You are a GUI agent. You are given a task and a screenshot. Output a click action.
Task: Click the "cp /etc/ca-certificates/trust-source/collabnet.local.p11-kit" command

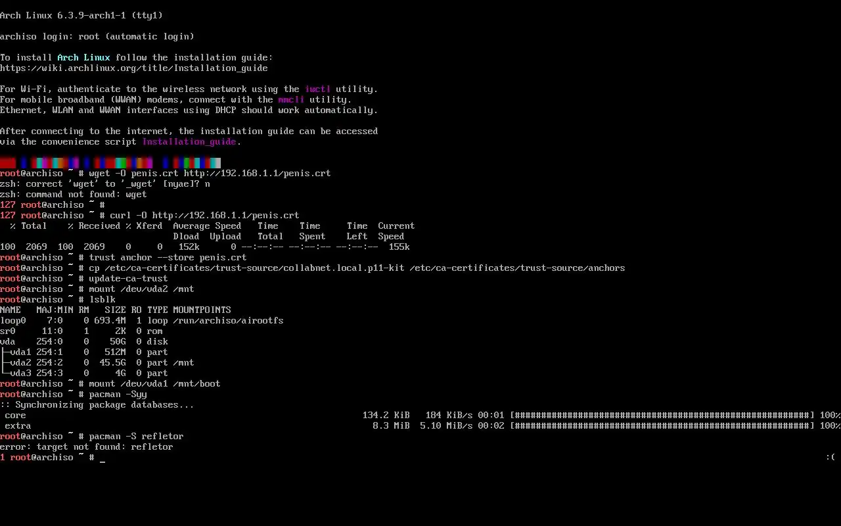click(x=357, y=268)
